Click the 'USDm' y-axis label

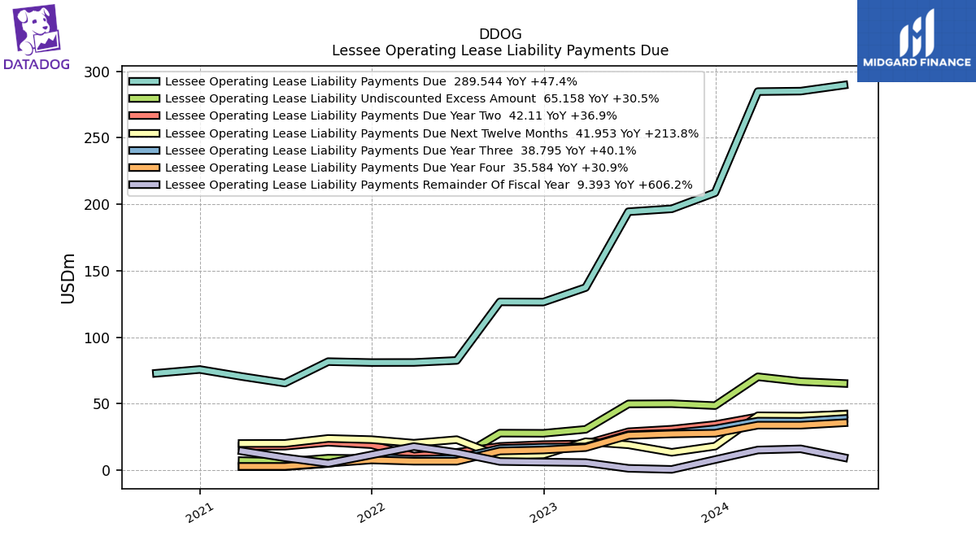pos(68,278)
